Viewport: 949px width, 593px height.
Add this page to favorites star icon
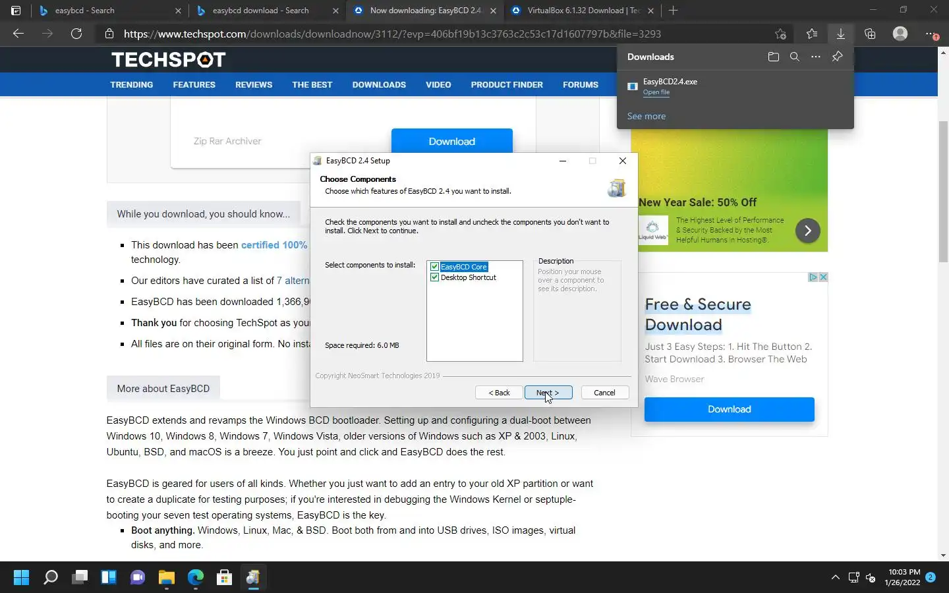click(780, 34)
